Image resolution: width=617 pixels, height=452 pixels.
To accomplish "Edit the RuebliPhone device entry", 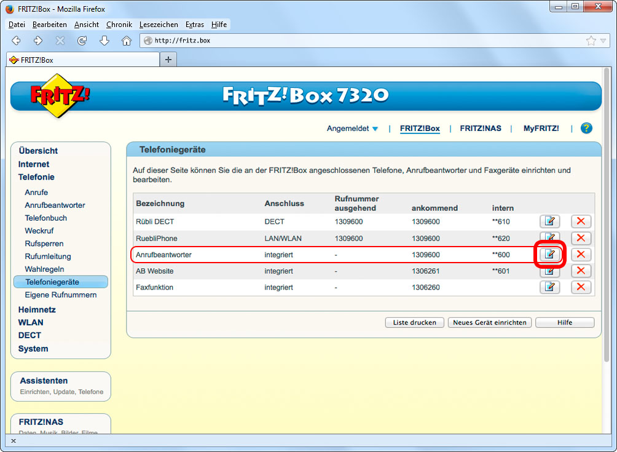I will pos(550,237).
